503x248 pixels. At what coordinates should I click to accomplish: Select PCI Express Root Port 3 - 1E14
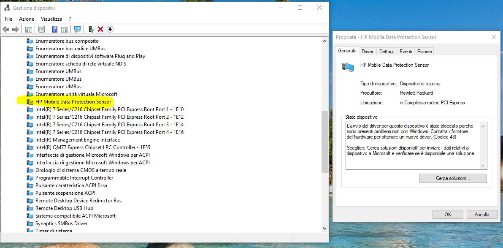point(109,125)
